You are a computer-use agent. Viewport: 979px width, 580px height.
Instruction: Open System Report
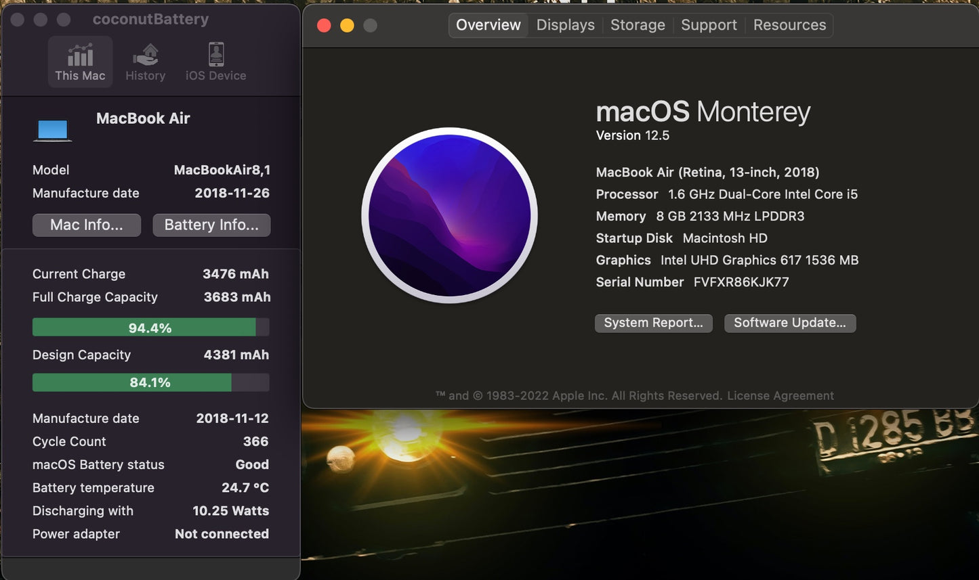click(x=652, y=323)
